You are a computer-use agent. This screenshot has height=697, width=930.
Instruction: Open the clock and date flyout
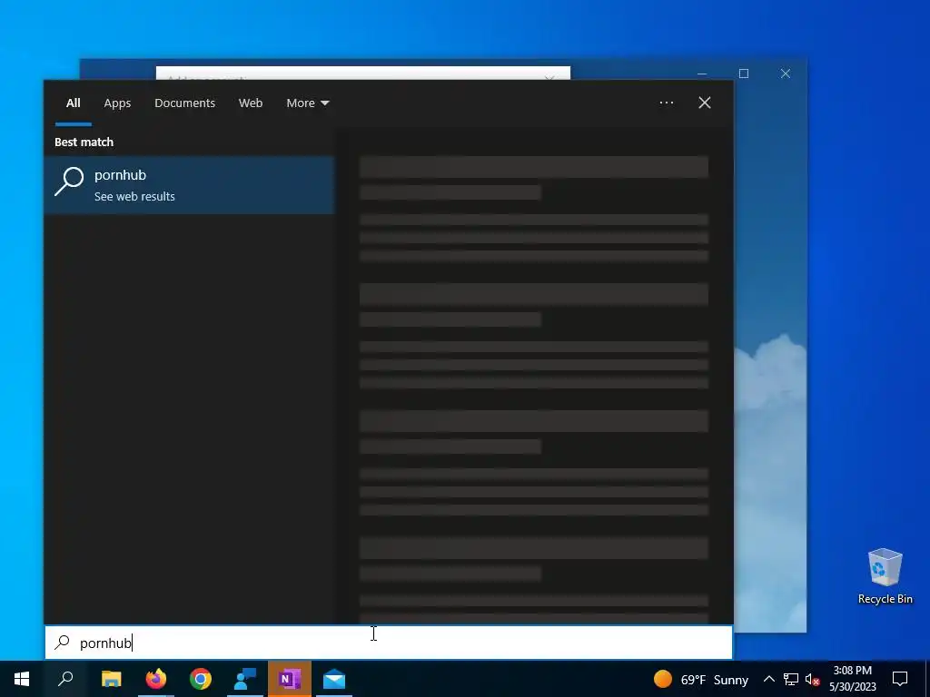pos(852,679)
